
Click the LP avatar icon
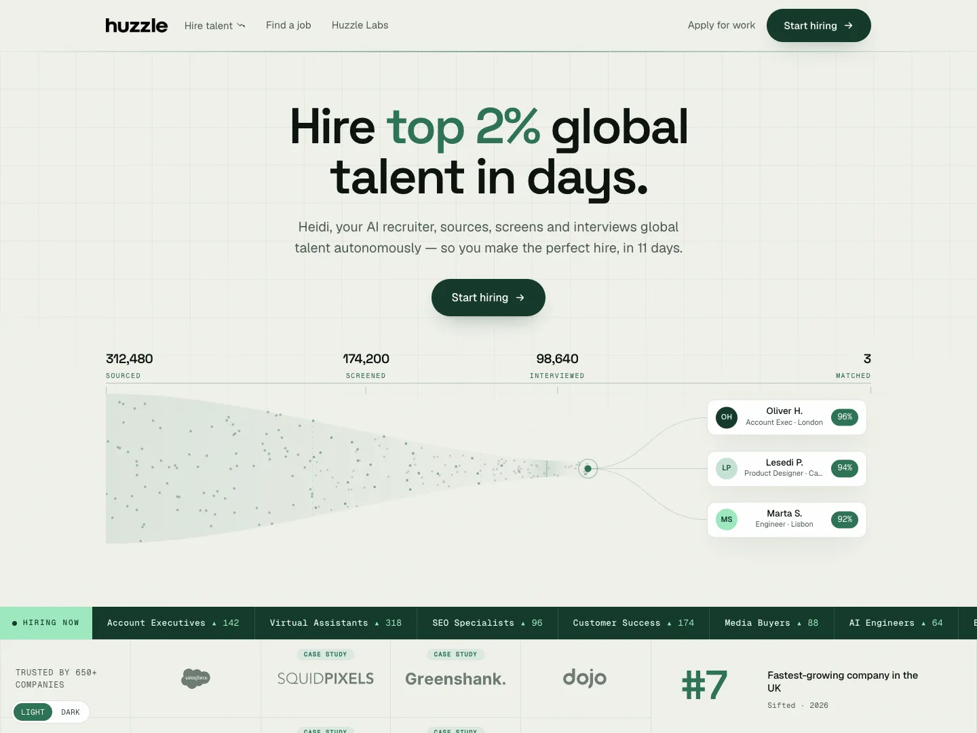[727, 468]
